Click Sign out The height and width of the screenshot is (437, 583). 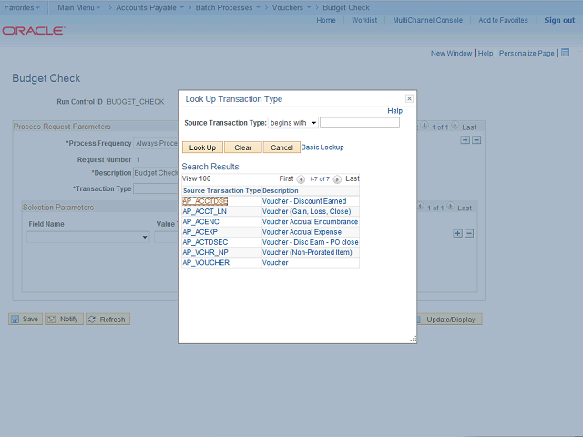pos(559,20)
